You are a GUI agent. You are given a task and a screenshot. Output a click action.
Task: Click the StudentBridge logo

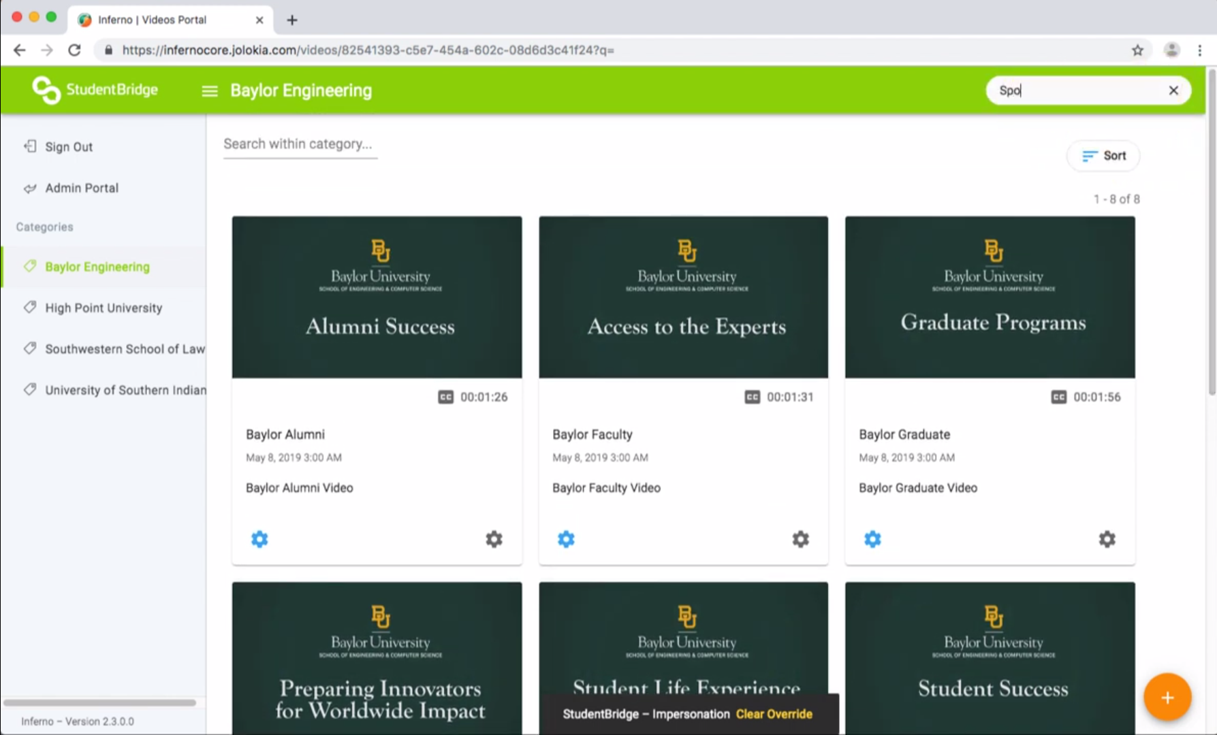pyautogui.click(x=95, y=90)
